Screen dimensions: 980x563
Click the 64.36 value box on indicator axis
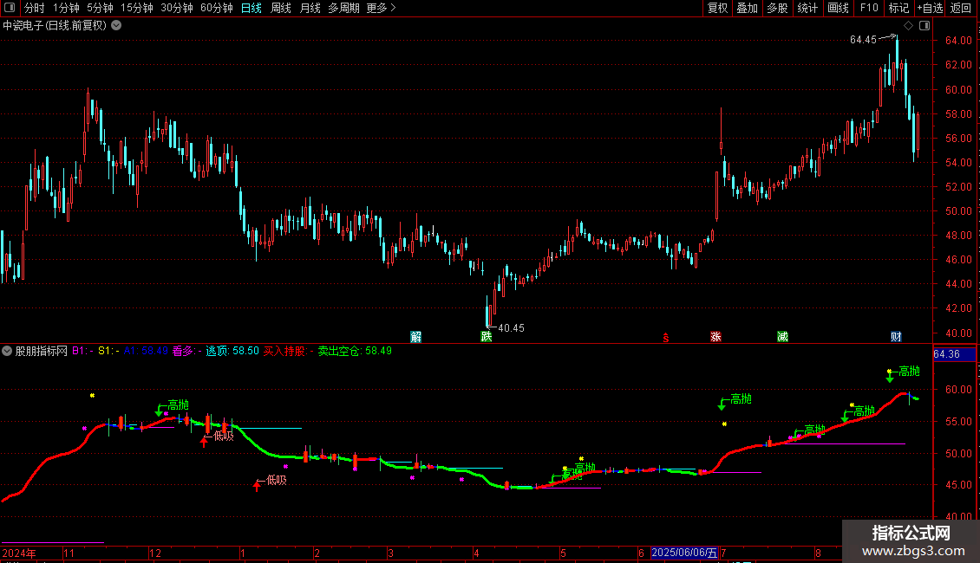tap(954, 354)
